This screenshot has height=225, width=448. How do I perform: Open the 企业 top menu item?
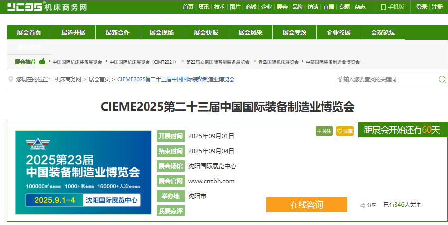pos(266,7)
